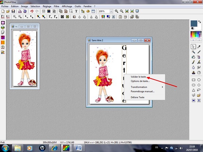Choose Rounded rectangle selection shape
This screenshot has height=152, width=203.
coord(193,85)
